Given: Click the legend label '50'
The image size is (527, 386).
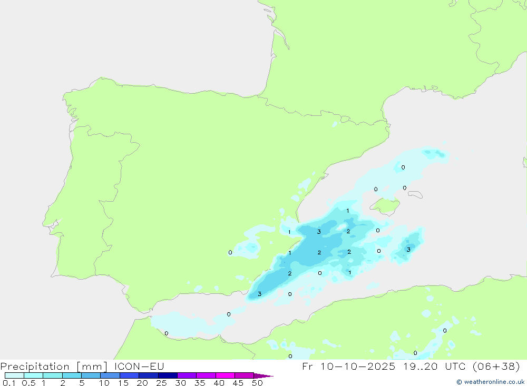Looking at the screenshot, I should (257, 383).
